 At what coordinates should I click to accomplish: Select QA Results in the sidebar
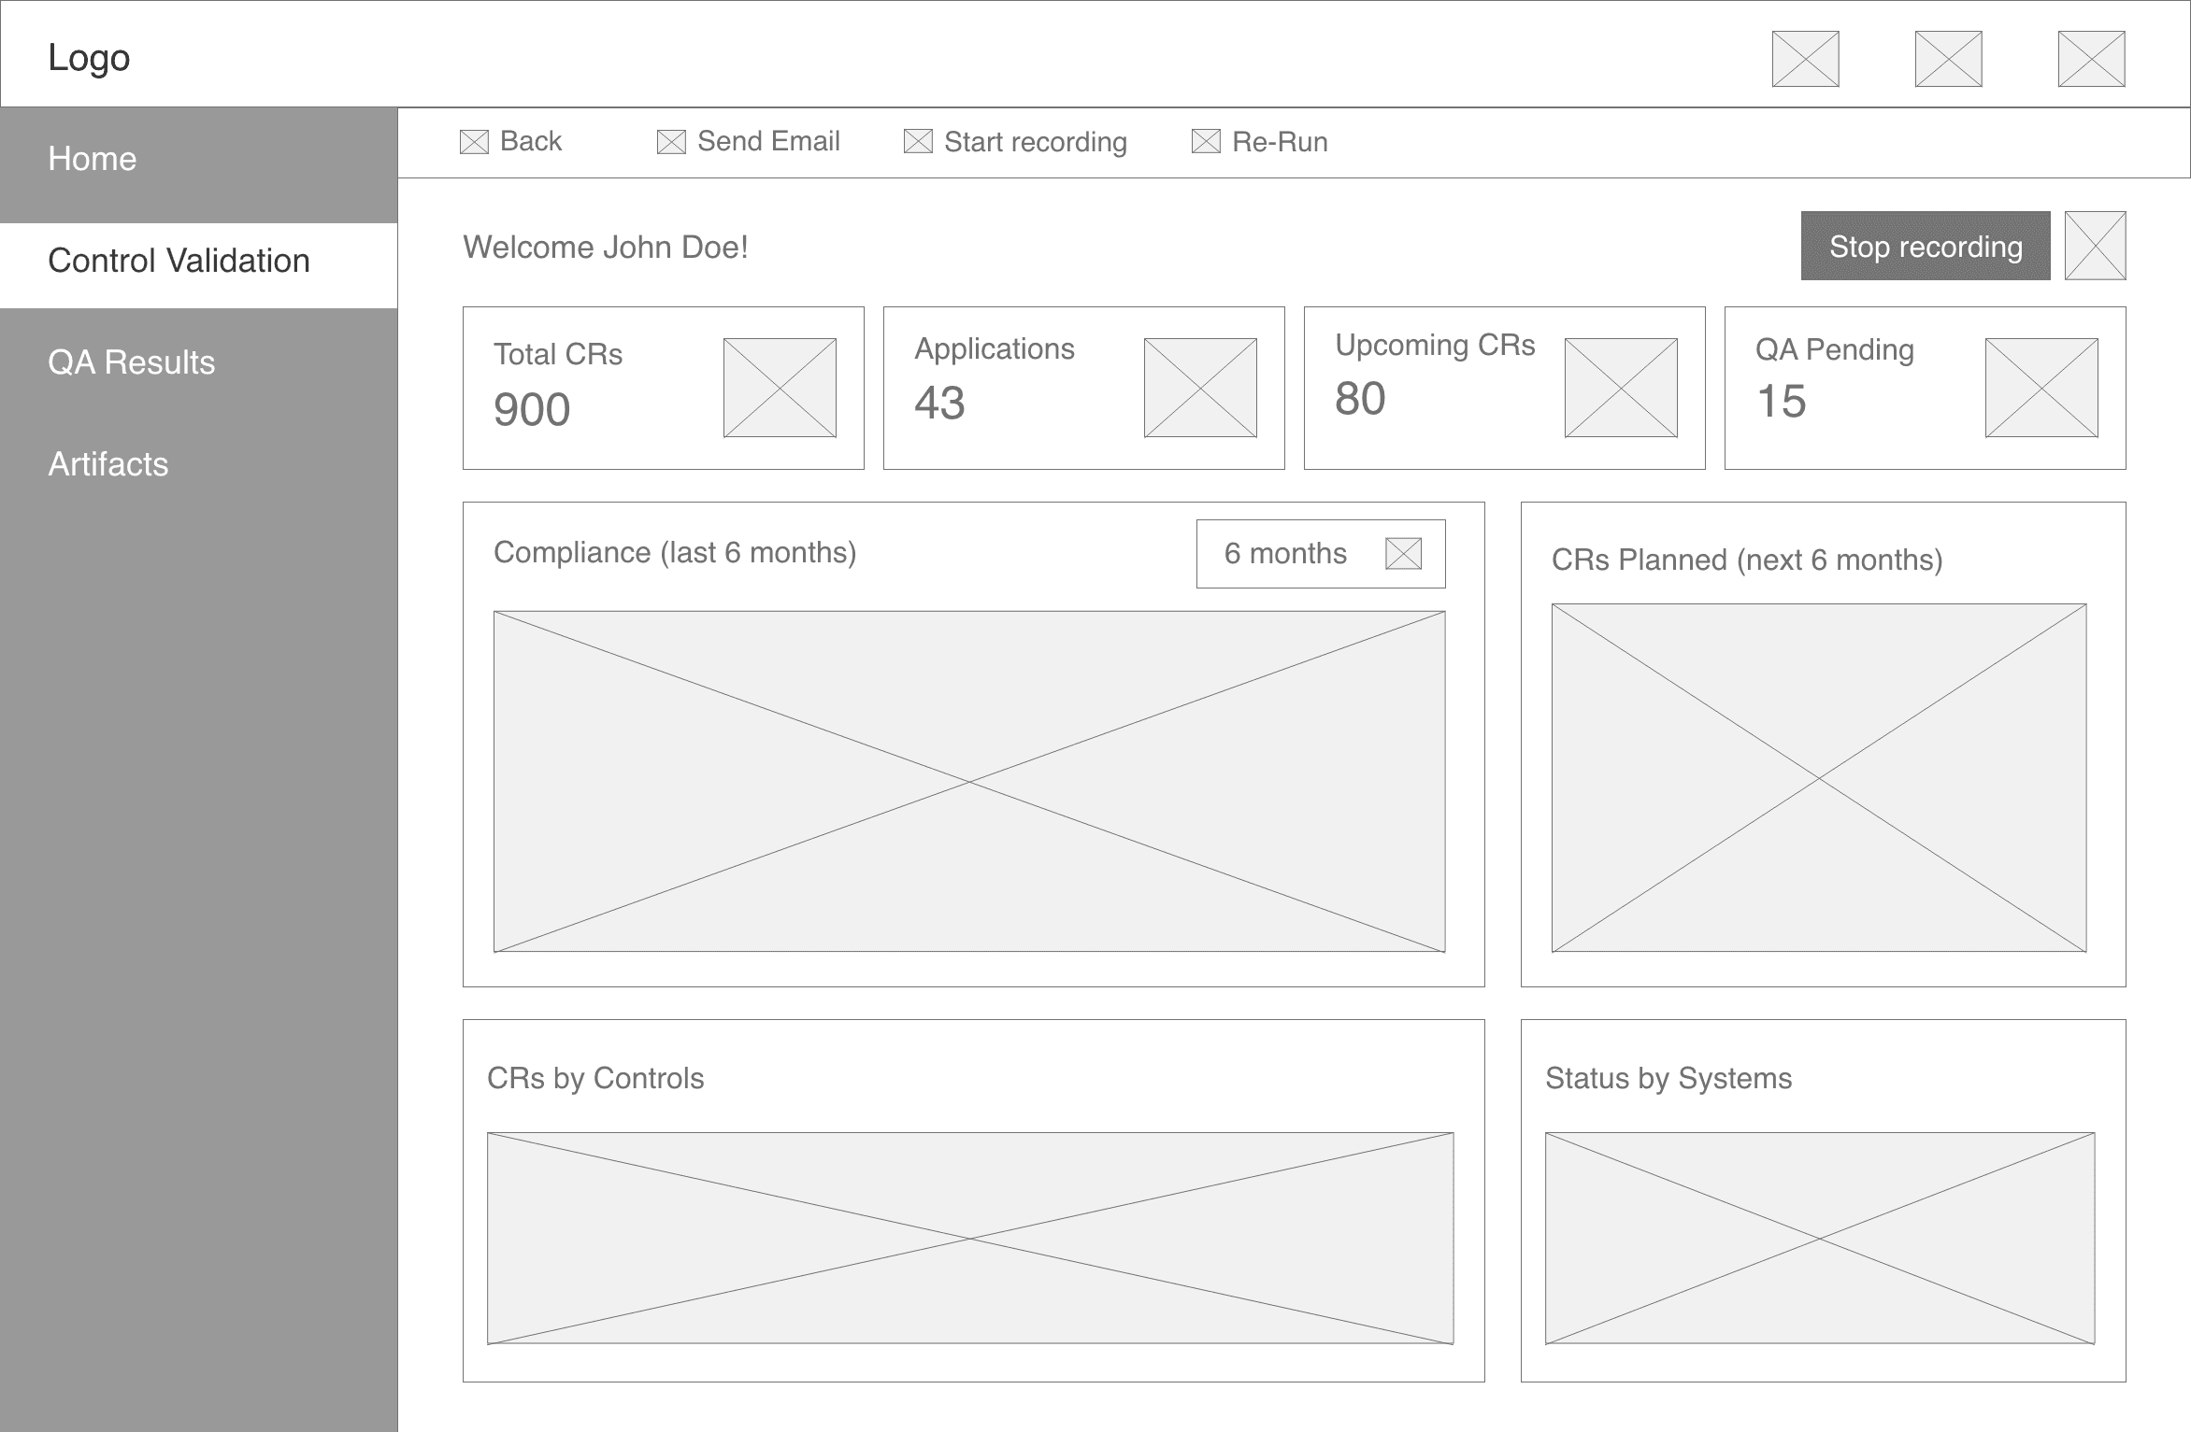coord(132,362)
